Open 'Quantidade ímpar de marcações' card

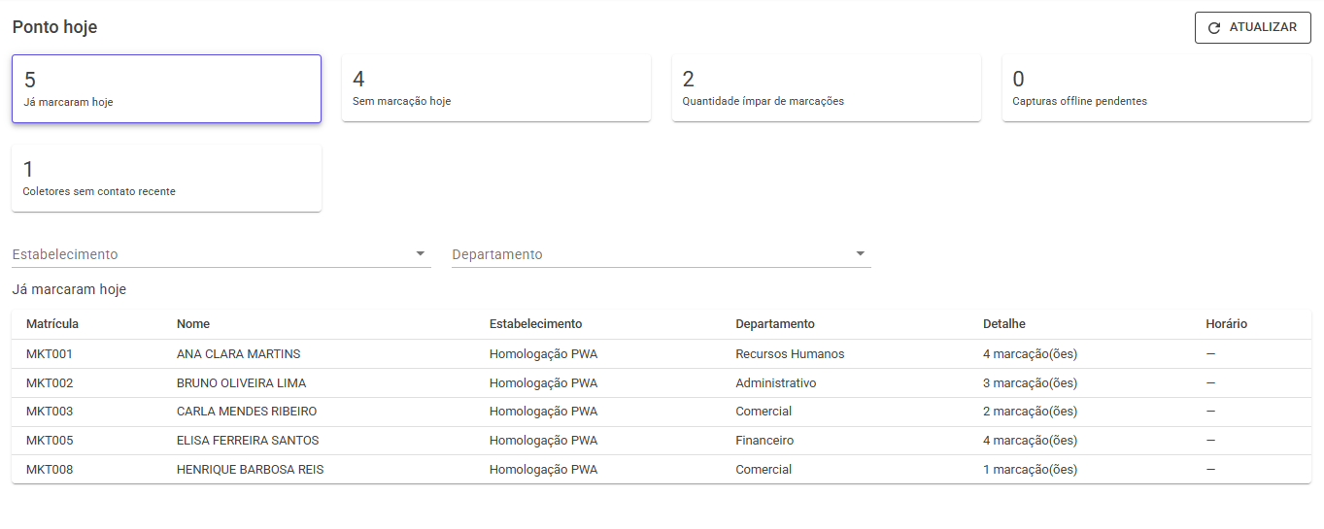point(826,88)
